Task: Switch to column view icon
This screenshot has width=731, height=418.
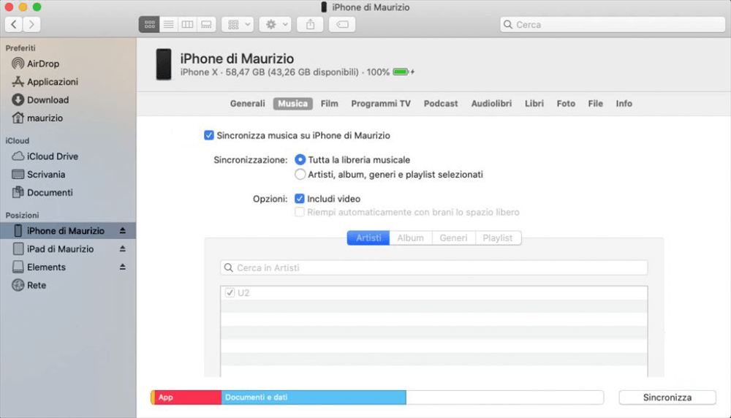Action: coord(187,24)
